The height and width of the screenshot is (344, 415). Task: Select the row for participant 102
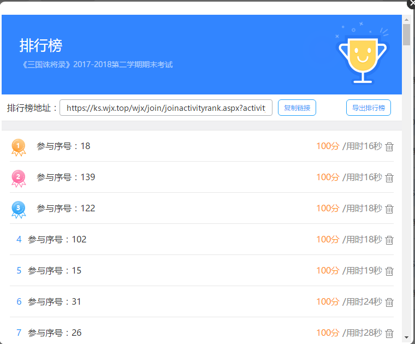pos(201,239)
